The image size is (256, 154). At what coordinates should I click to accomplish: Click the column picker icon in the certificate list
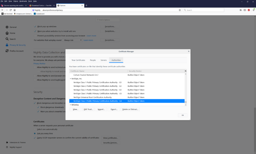[186, 71]
